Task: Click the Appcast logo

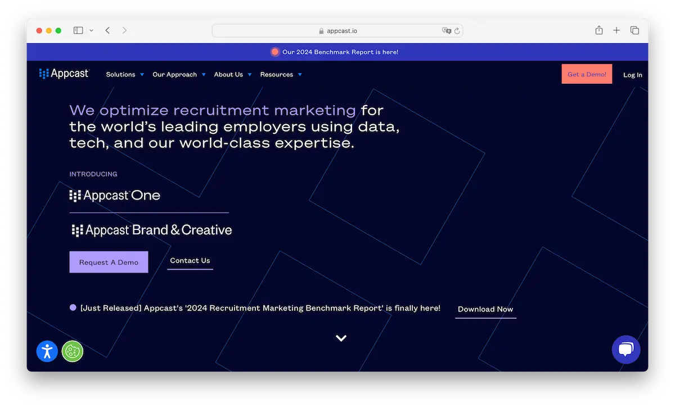Action: 64,73
